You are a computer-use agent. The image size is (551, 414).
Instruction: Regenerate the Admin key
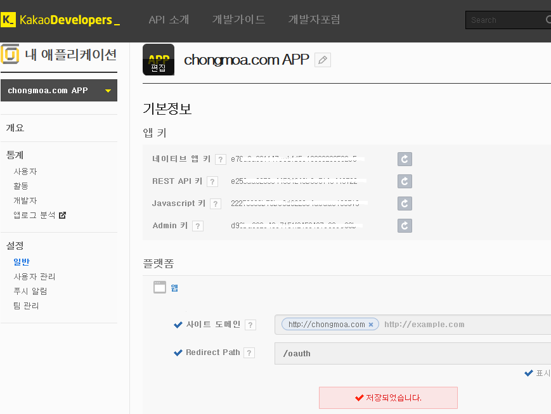(405, 226)
